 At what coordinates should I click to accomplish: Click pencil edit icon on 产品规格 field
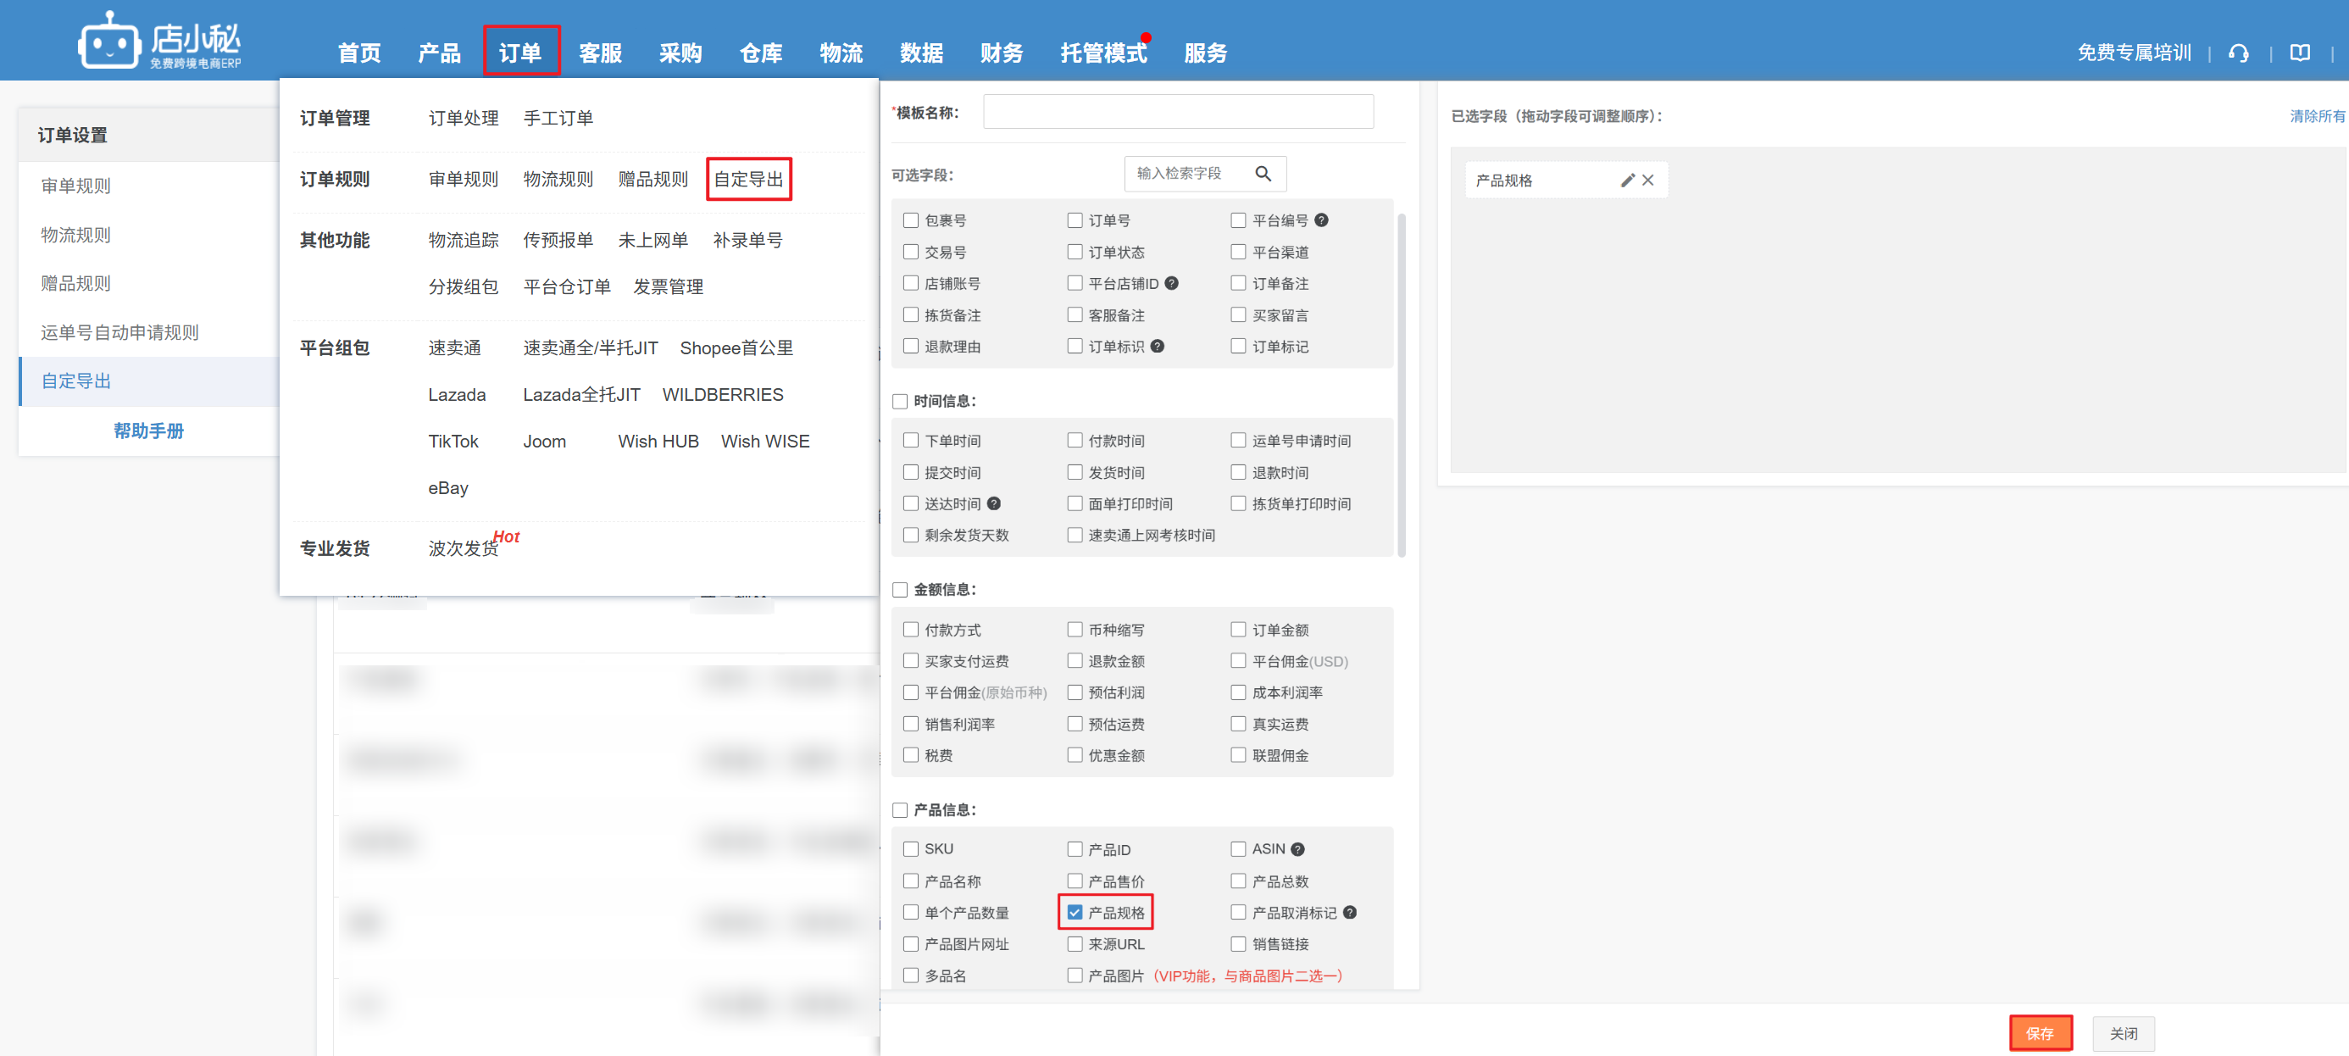pyautogui.click(x=1627, y=181)
